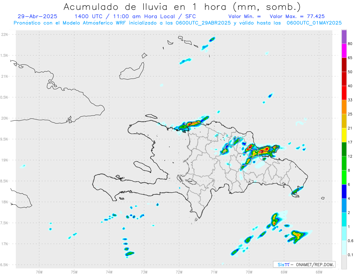358x276 pixels.
Task: Click the Gonâve island outline west of Hispaniola
Action: (142, 167)
